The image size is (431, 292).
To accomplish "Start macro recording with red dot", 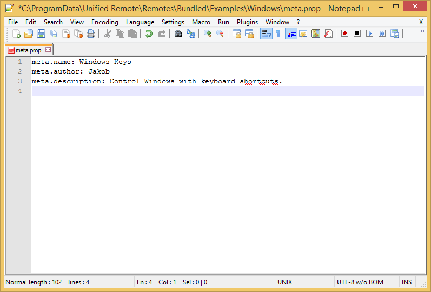I will [344, 34].
